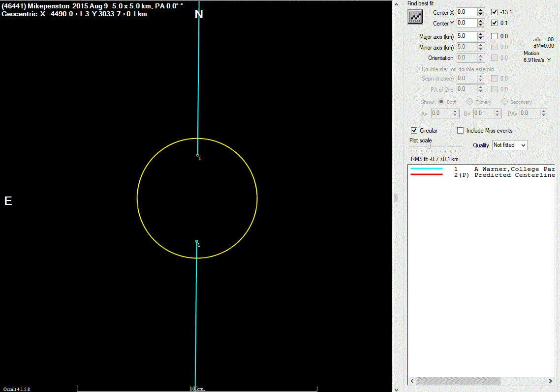
Task: Click the horizontal scrollbar thumb in list
Action: (458, 381)
